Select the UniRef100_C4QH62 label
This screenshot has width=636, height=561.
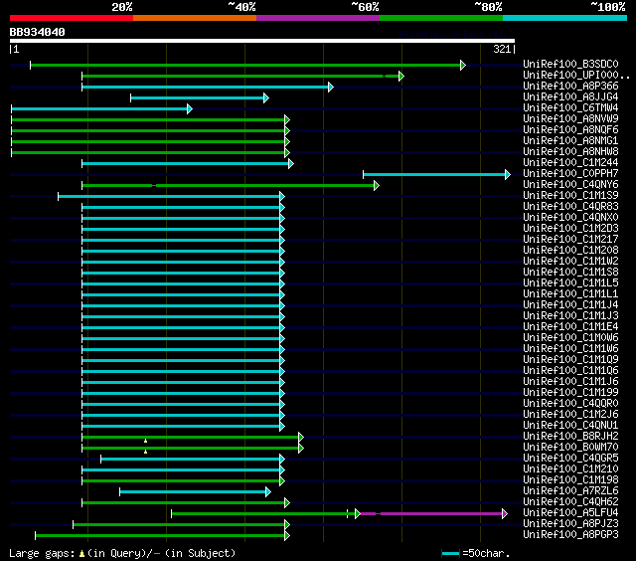coord(570,502)
